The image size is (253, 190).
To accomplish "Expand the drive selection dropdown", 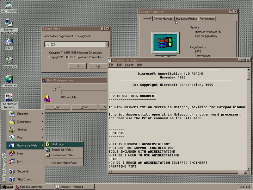I will [x=107, y=45].
